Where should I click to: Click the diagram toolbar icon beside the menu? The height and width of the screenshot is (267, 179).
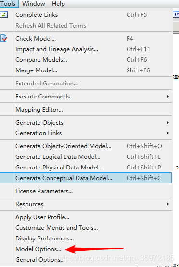[177, 14]
